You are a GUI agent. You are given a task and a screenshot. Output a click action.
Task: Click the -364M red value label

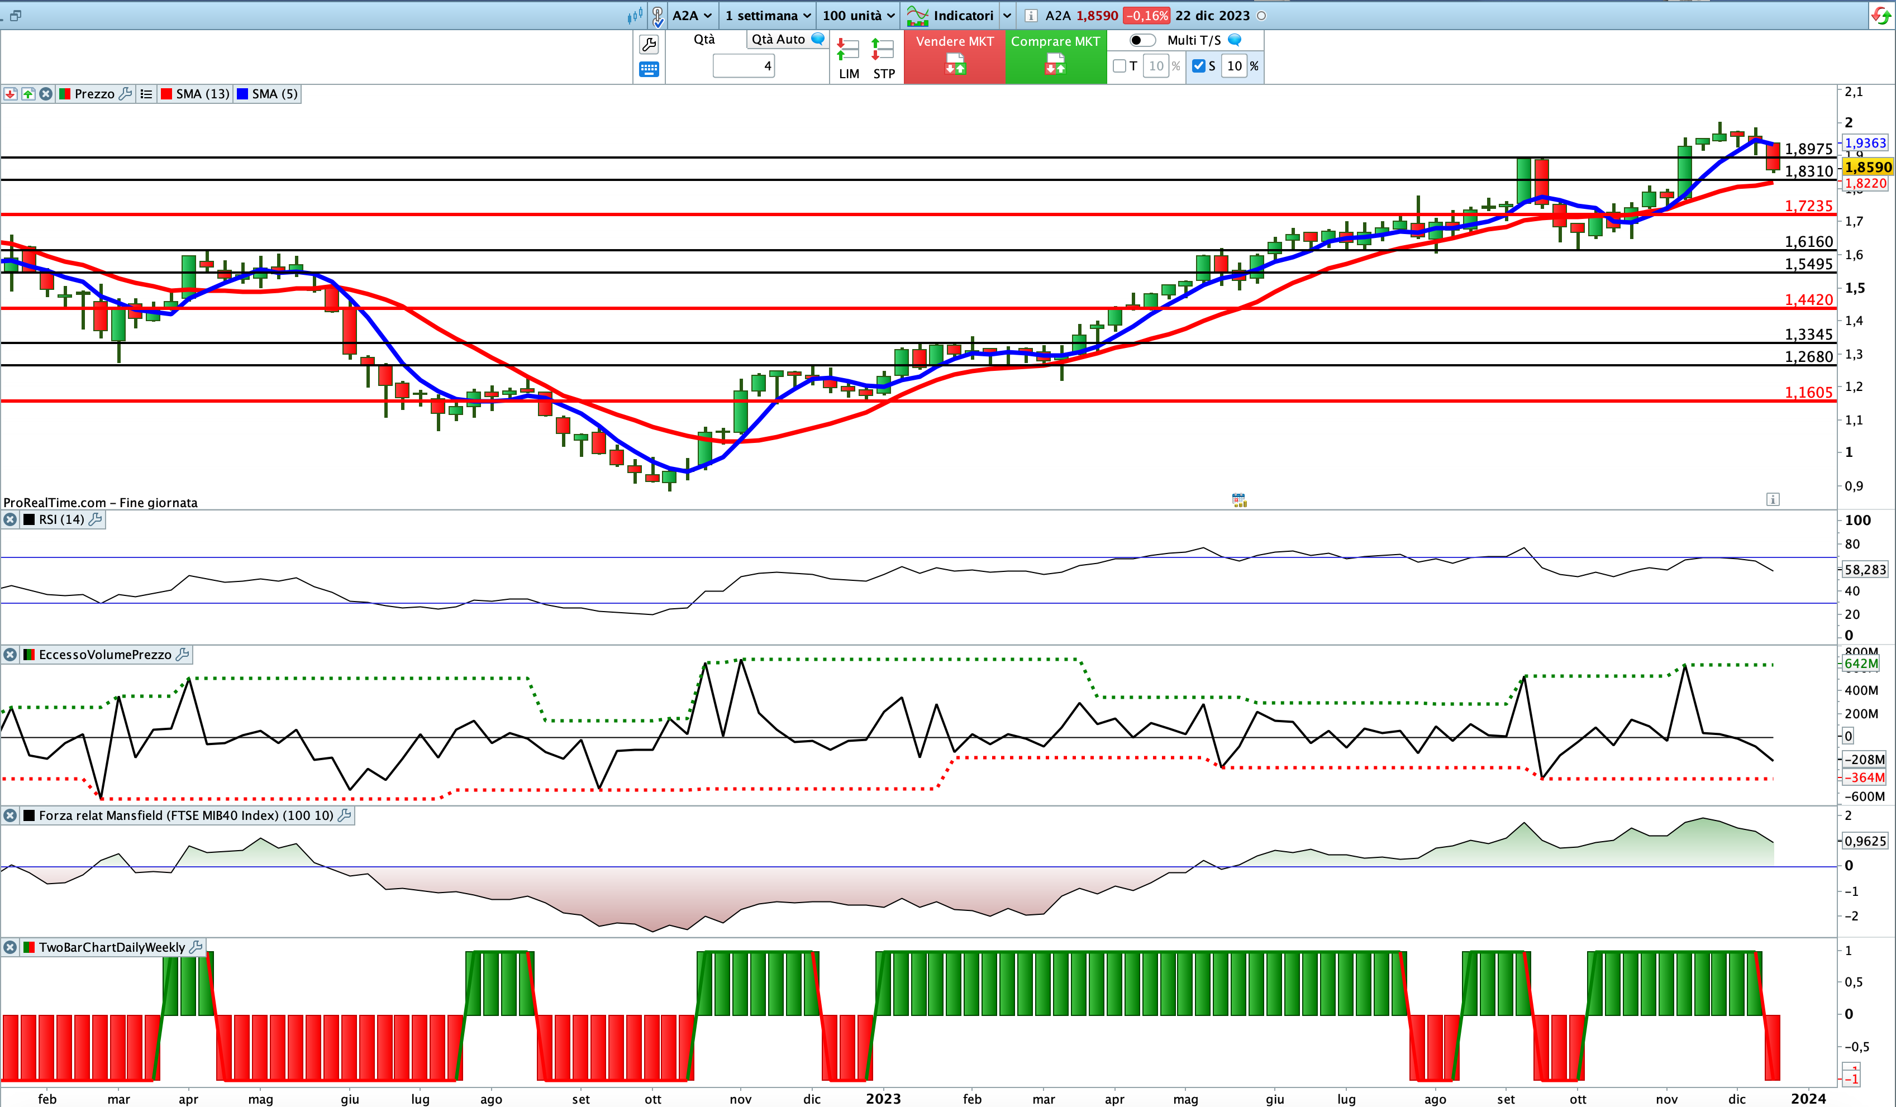point(1864,777)
